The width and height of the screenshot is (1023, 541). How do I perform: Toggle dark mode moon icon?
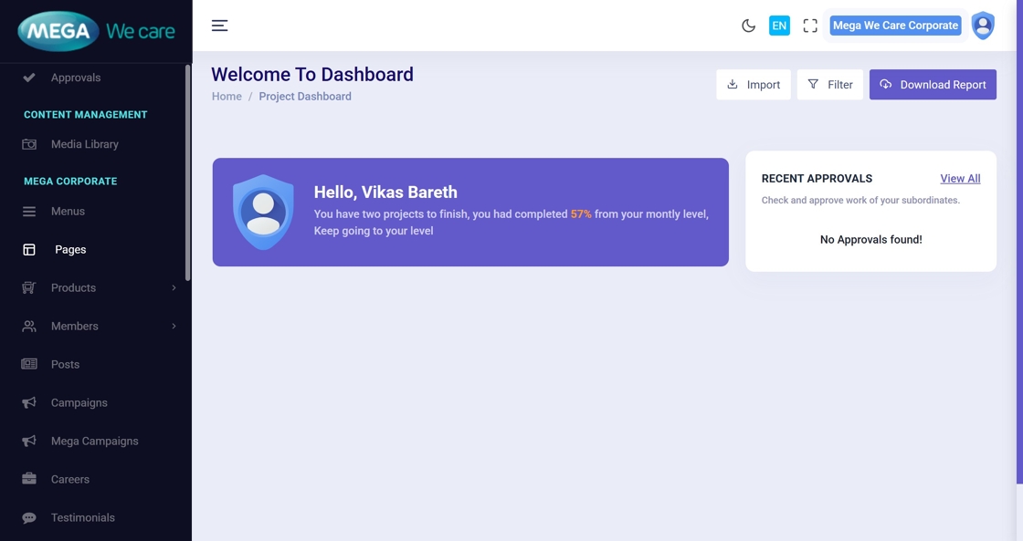coord(748,26)
